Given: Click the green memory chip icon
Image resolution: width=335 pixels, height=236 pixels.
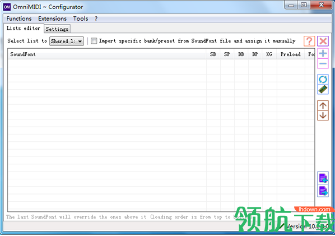Looking at the screenshot, I should click(323, 89).
